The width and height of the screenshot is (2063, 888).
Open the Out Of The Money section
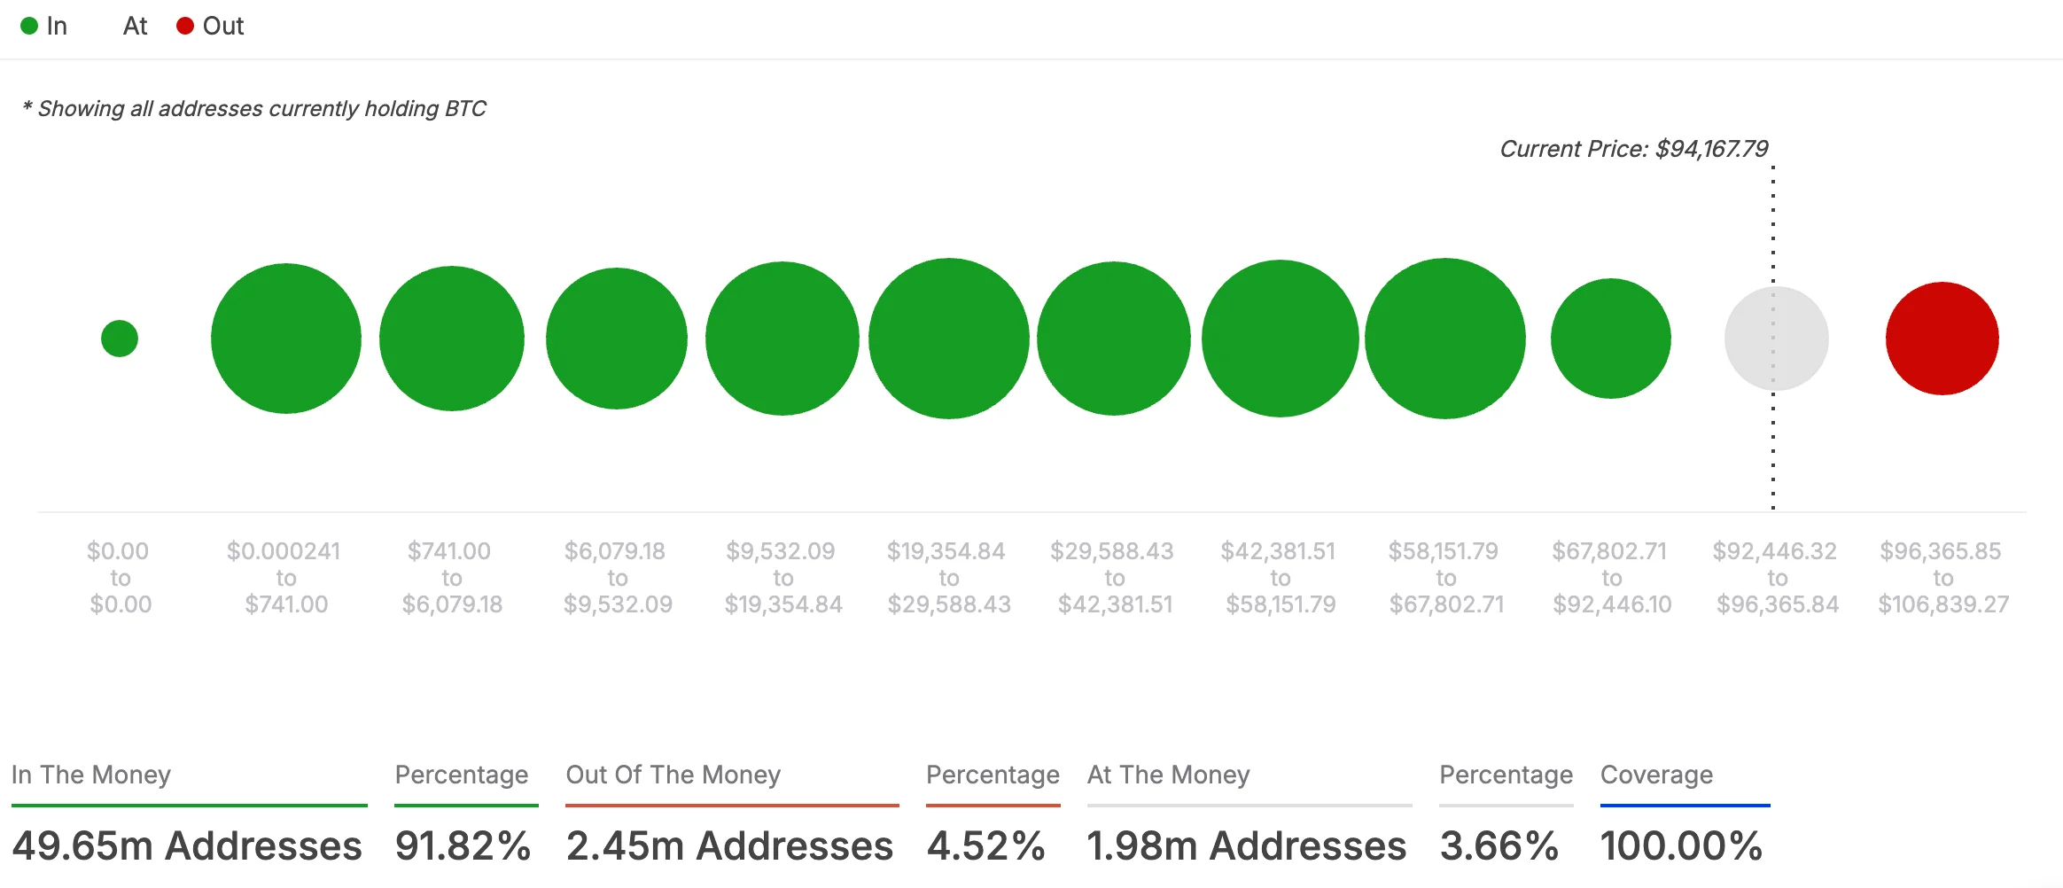[672, 775]
